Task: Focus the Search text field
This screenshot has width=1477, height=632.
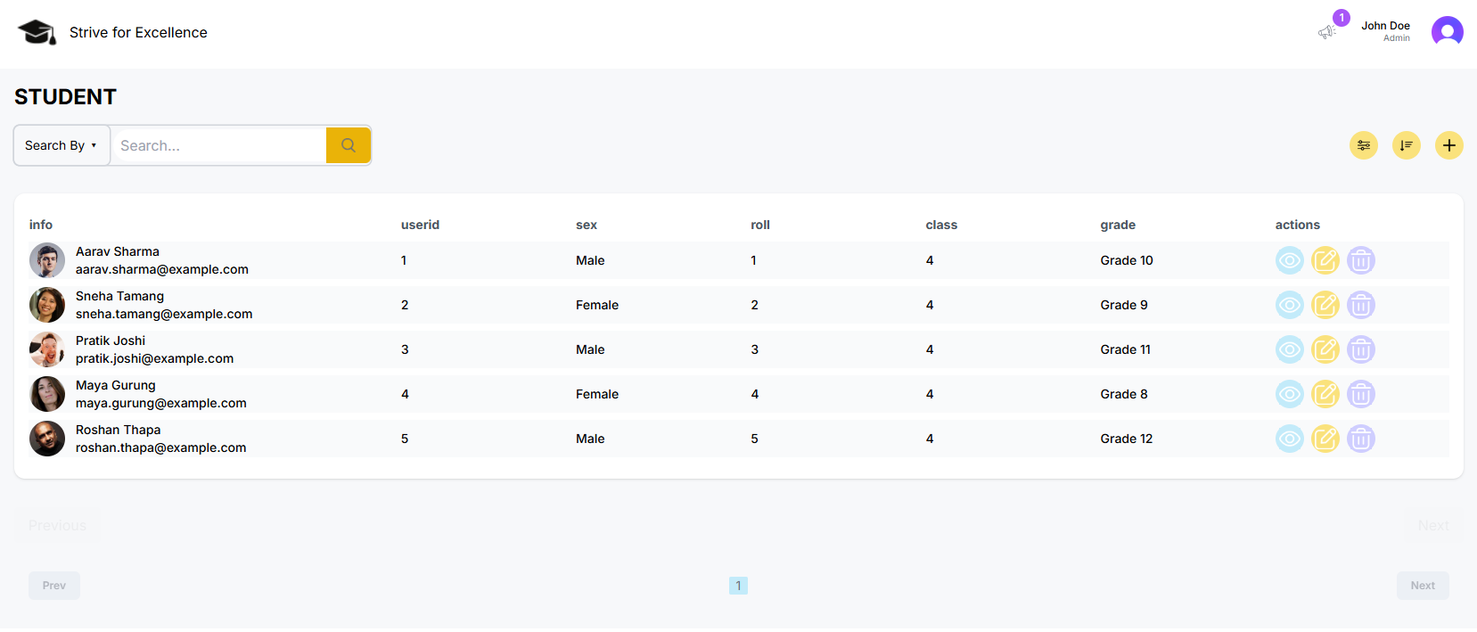Action: pyautogui.click(x=218, y=145)
